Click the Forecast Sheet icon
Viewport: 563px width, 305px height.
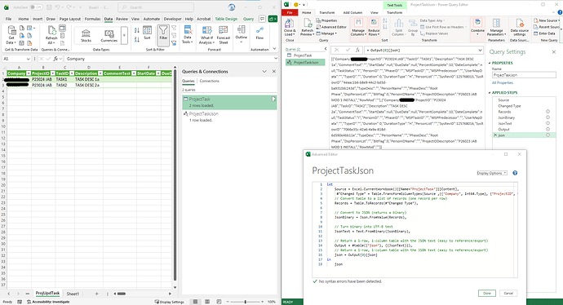(224, 35)
